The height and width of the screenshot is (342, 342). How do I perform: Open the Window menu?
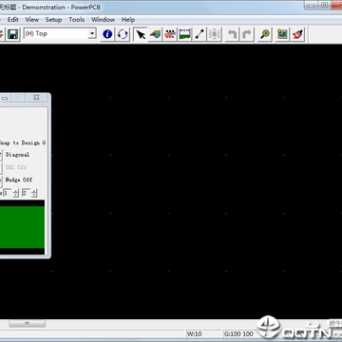103,20
